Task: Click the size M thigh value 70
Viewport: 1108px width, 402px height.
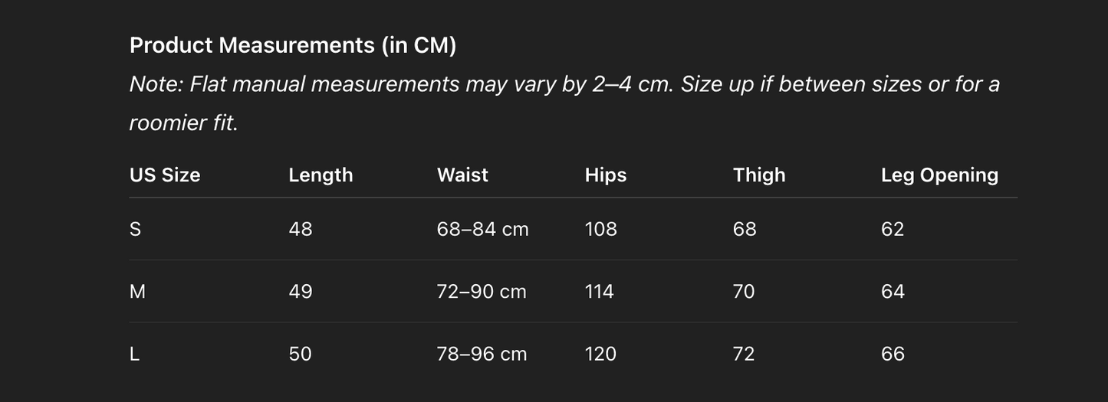Action: tap(744, 292)
